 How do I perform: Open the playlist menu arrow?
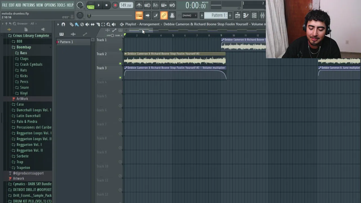(58, 25)
